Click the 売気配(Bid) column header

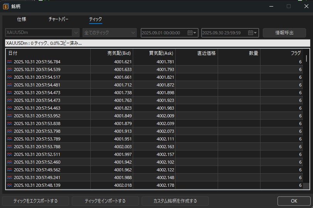(x=112, y=53)
